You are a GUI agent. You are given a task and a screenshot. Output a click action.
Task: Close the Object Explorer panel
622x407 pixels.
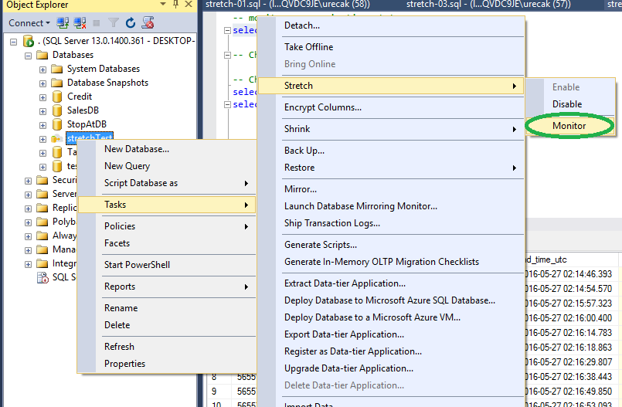(x=189, y=5)
